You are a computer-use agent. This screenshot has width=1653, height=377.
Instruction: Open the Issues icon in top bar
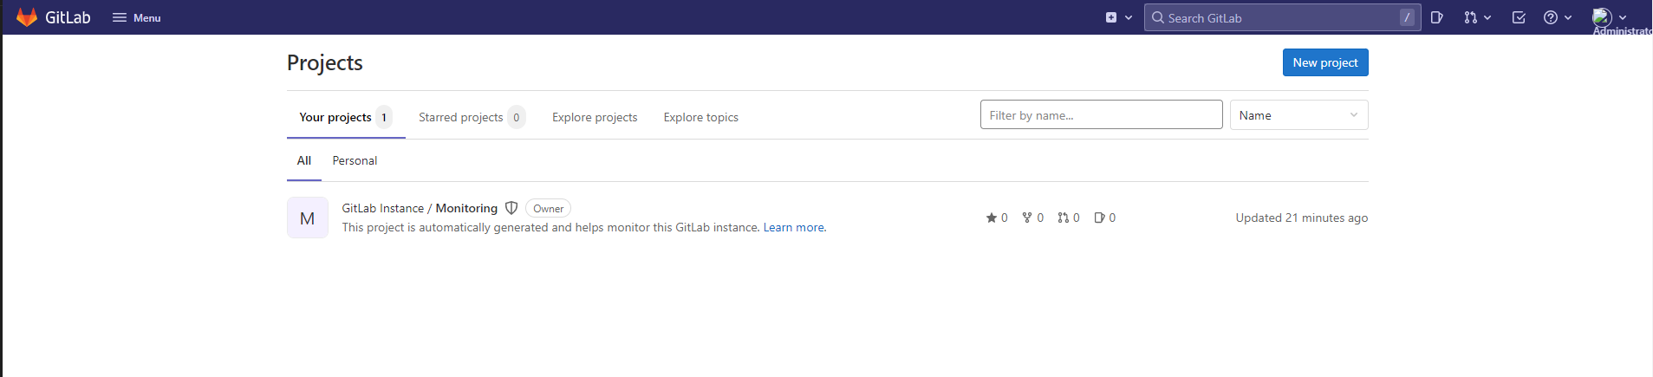point(1436,17)
